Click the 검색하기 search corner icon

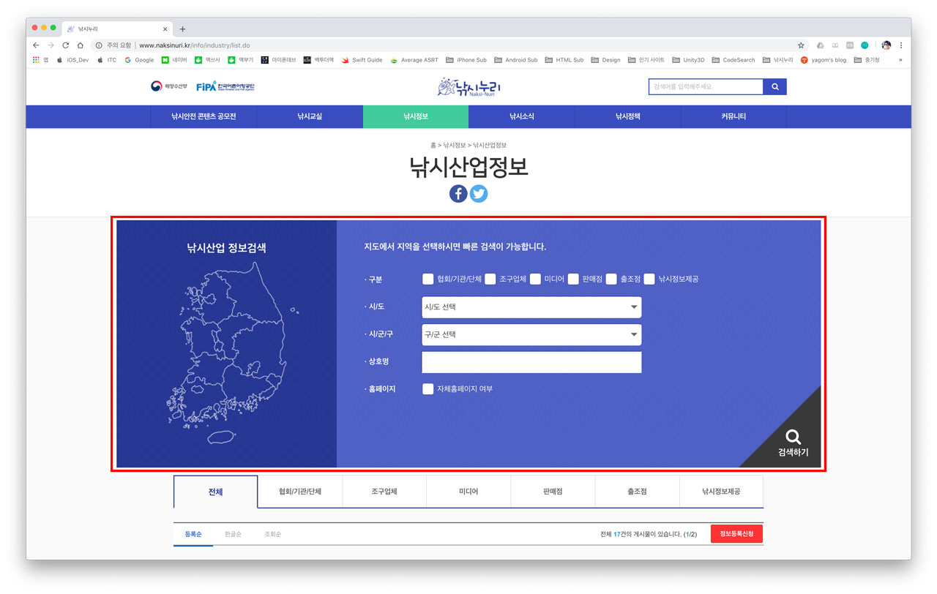(x=793, y=441)
